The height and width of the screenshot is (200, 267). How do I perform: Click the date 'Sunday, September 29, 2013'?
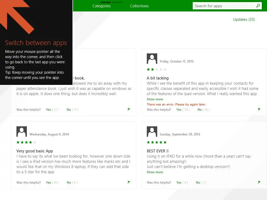180,134
